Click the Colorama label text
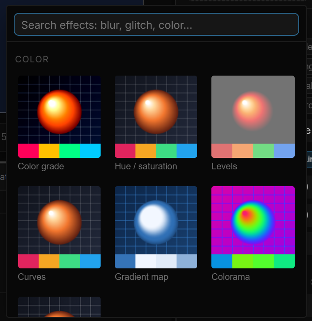The height and width of the screenshot is (321, 312). click(231, 277)
